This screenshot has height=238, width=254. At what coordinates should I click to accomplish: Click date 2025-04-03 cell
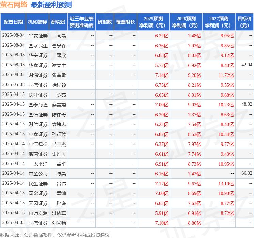pos(13,222)
